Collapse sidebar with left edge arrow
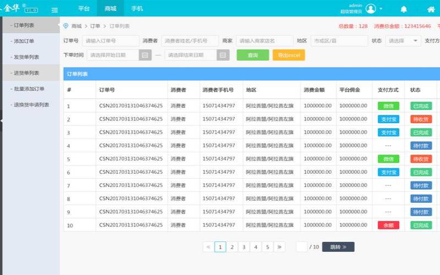This screenshot has height=275, width=440. pos(1,120)
